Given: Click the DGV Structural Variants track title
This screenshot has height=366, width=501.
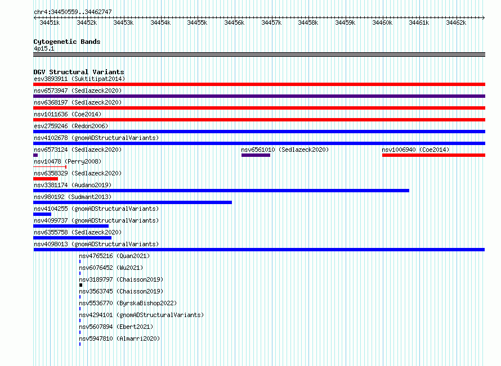Looking at the screenshot, I should point(79,72).
